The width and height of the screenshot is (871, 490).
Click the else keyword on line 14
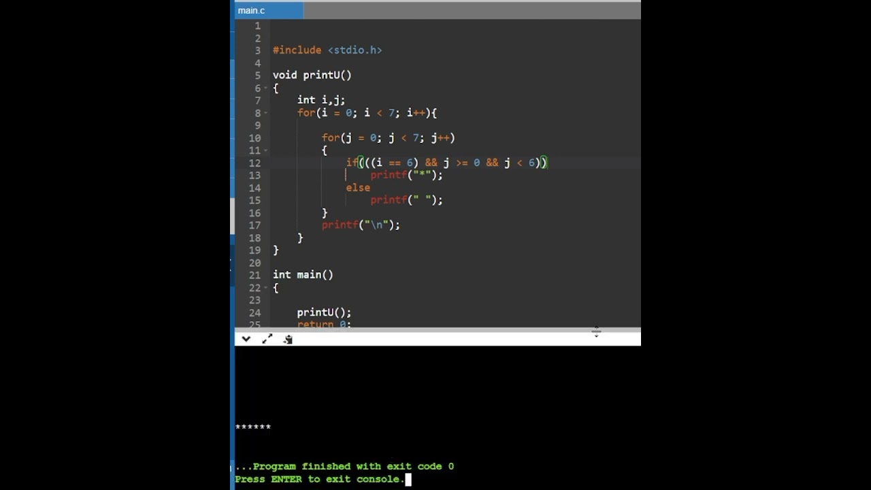coord(358,188)
